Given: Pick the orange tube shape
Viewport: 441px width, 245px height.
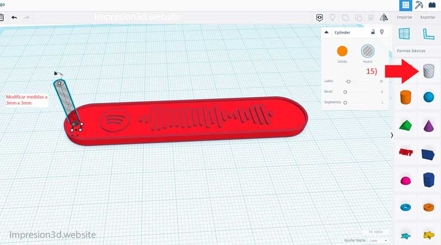Looking at the screenshot, I should (429, 208).
